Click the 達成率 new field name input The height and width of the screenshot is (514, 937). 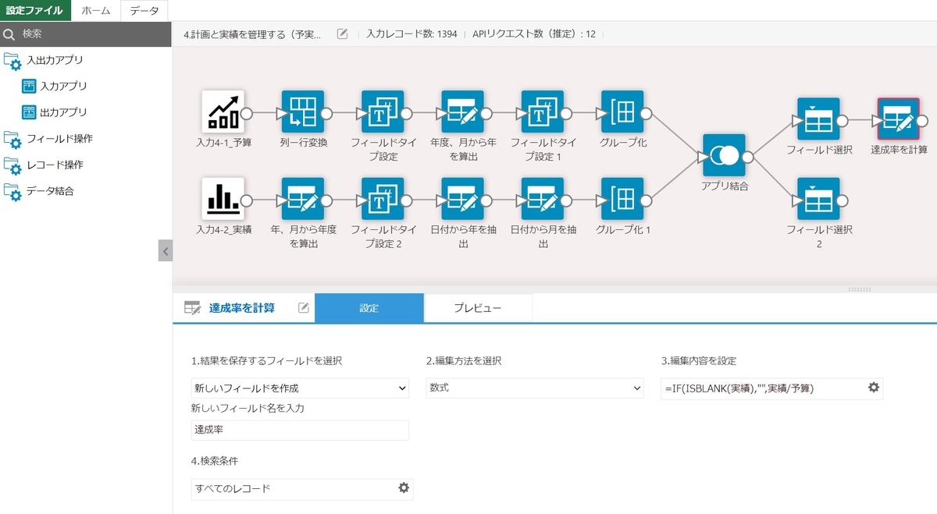(300, 430)
